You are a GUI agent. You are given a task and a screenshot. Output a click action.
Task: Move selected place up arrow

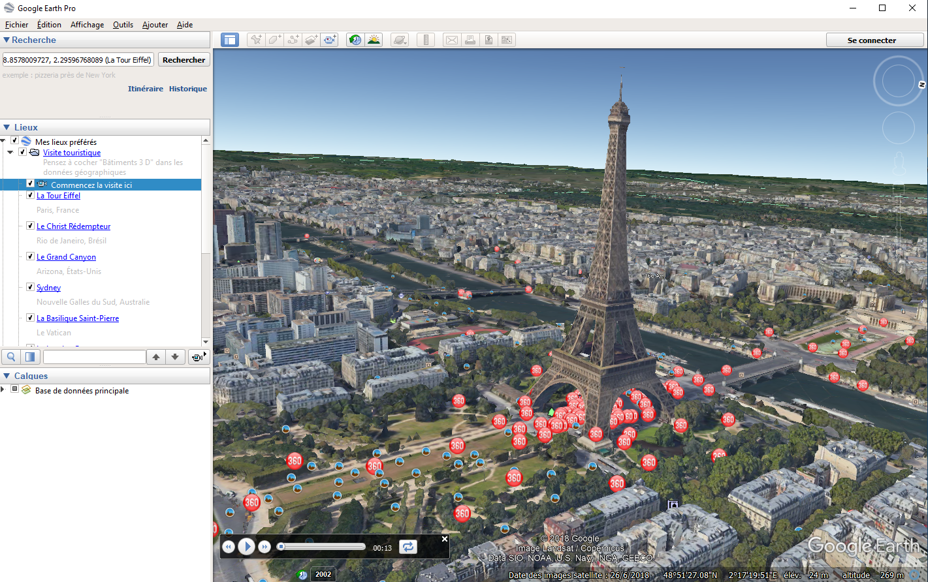pyautogui.click(x=156, y=357)
